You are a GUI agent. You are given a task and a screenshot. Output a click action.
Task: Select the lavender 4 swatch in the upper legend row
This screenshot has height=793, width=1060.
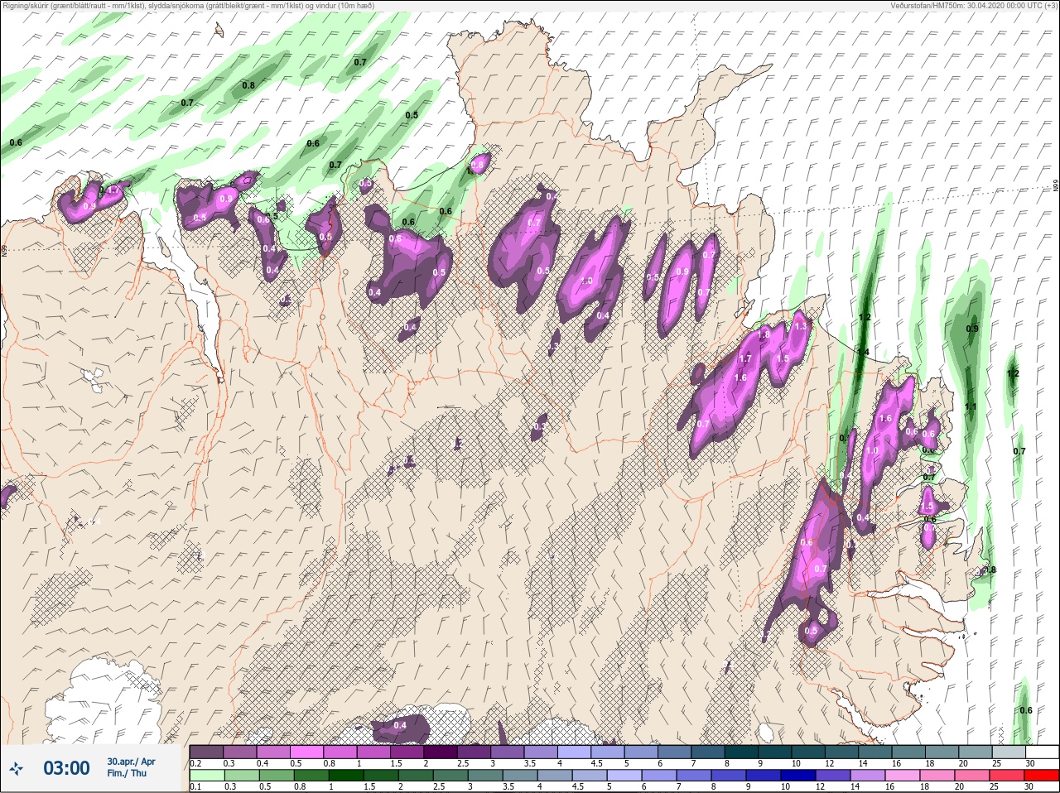click(576, 752)
